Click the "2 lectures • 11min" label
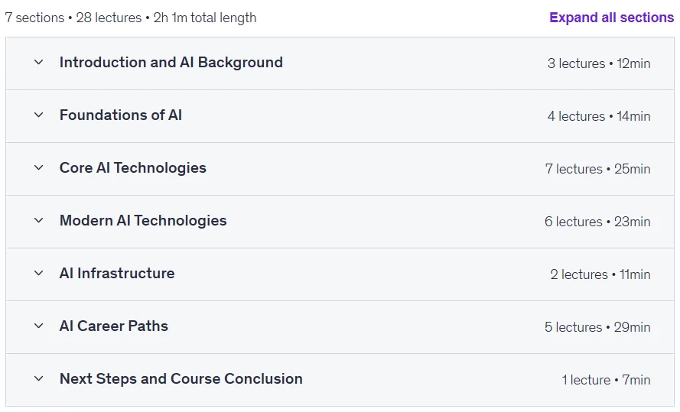The width and height of the screenshot is (680, 412). tap(600, 274)
